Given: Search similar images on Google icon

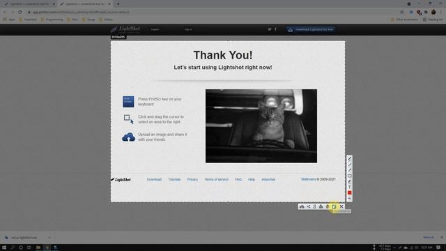Looking at the screenshot, I should pos(314,206).
